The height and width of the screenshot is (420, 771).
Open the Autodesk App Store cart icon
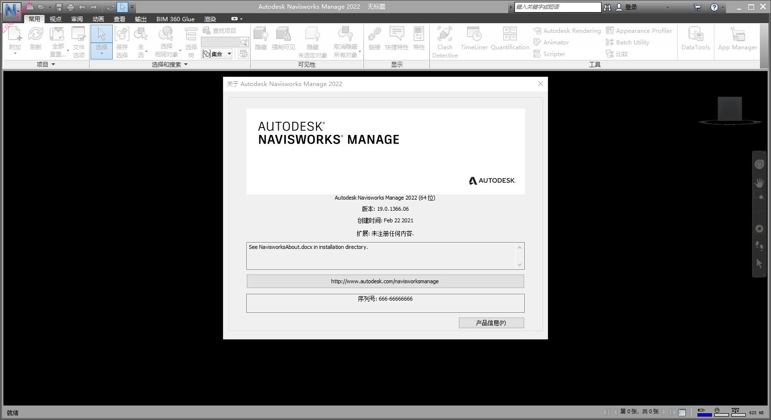coord(697,7)
